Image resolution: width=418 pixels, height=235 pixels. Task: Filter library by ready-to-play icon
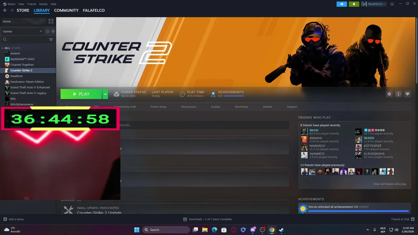pos(53,31)
